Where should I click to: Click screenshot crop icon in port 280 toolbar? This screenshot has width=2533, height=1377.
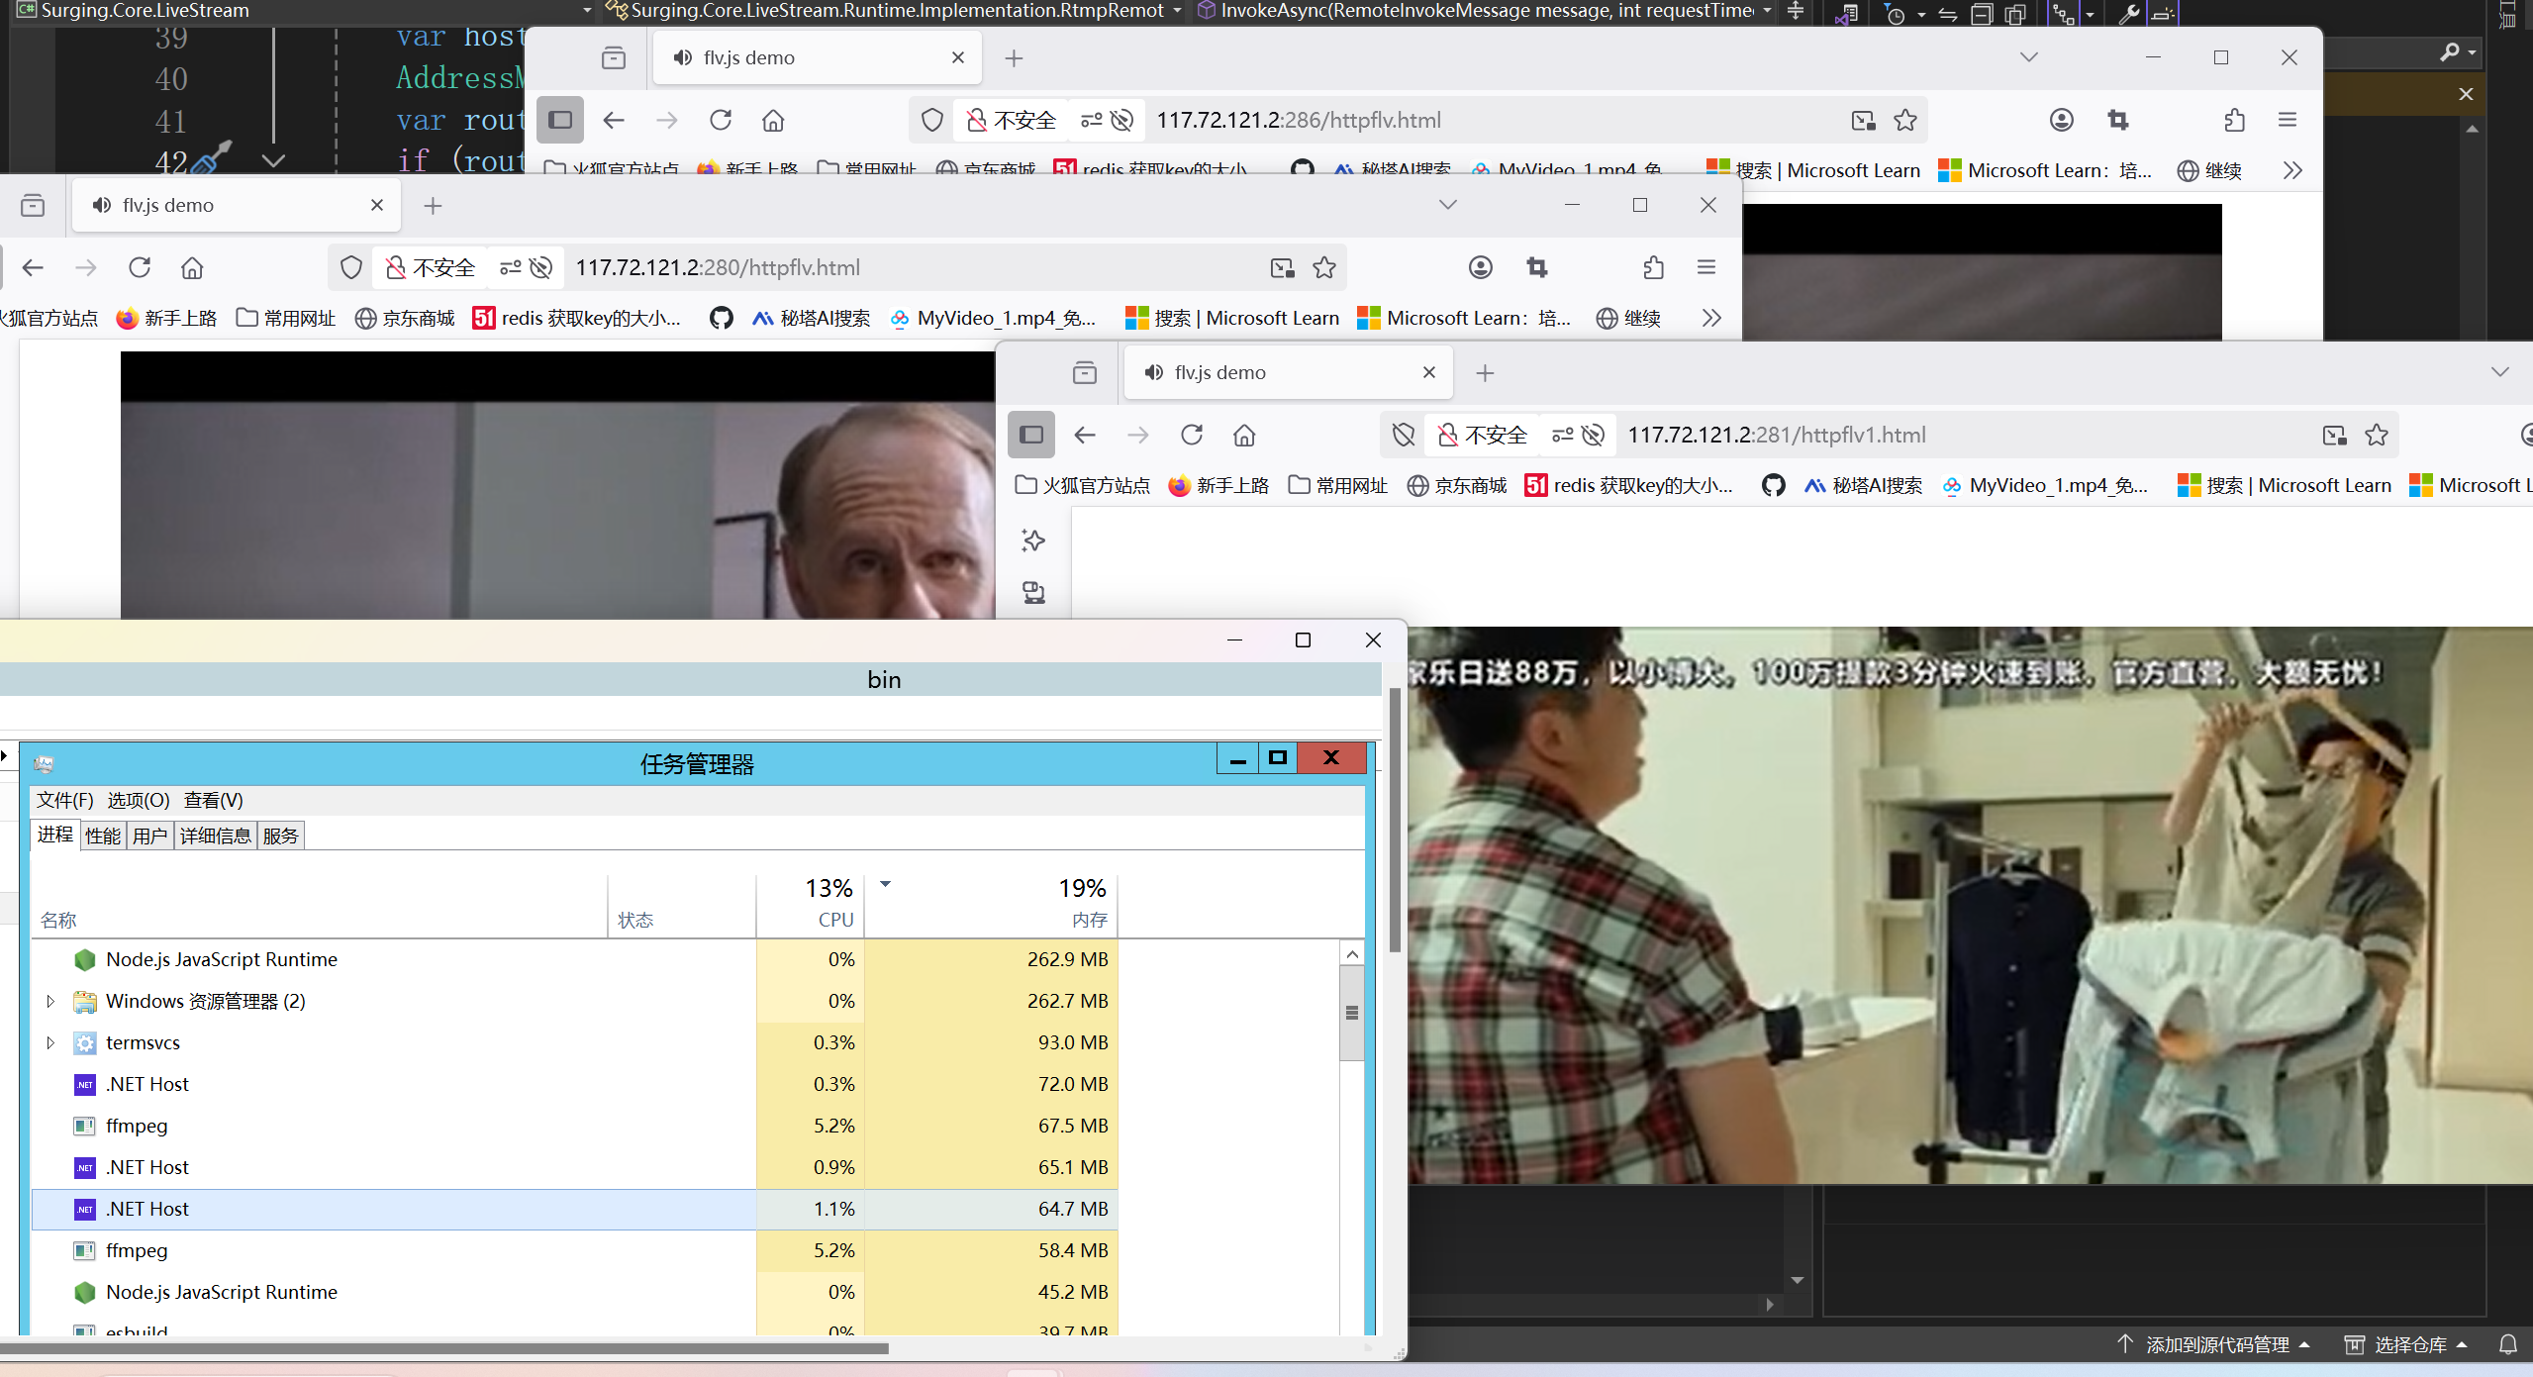coord(1536,267)
